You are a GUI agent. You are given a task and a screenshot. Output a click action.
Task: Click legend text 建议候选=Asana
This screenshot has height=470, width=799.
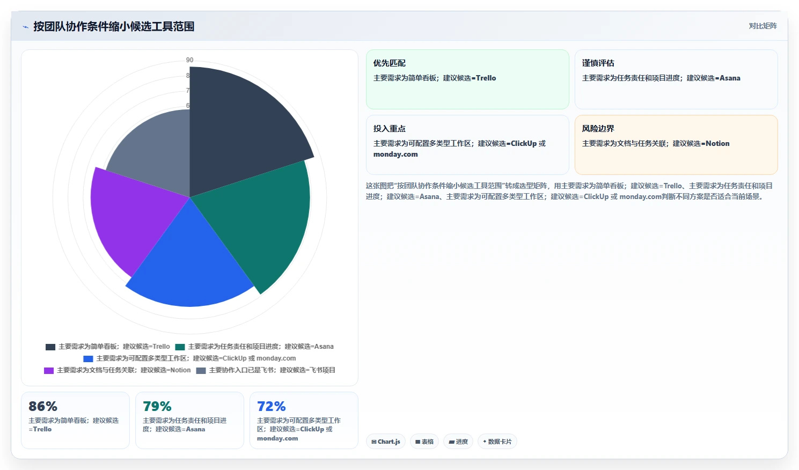click(309, 347)
